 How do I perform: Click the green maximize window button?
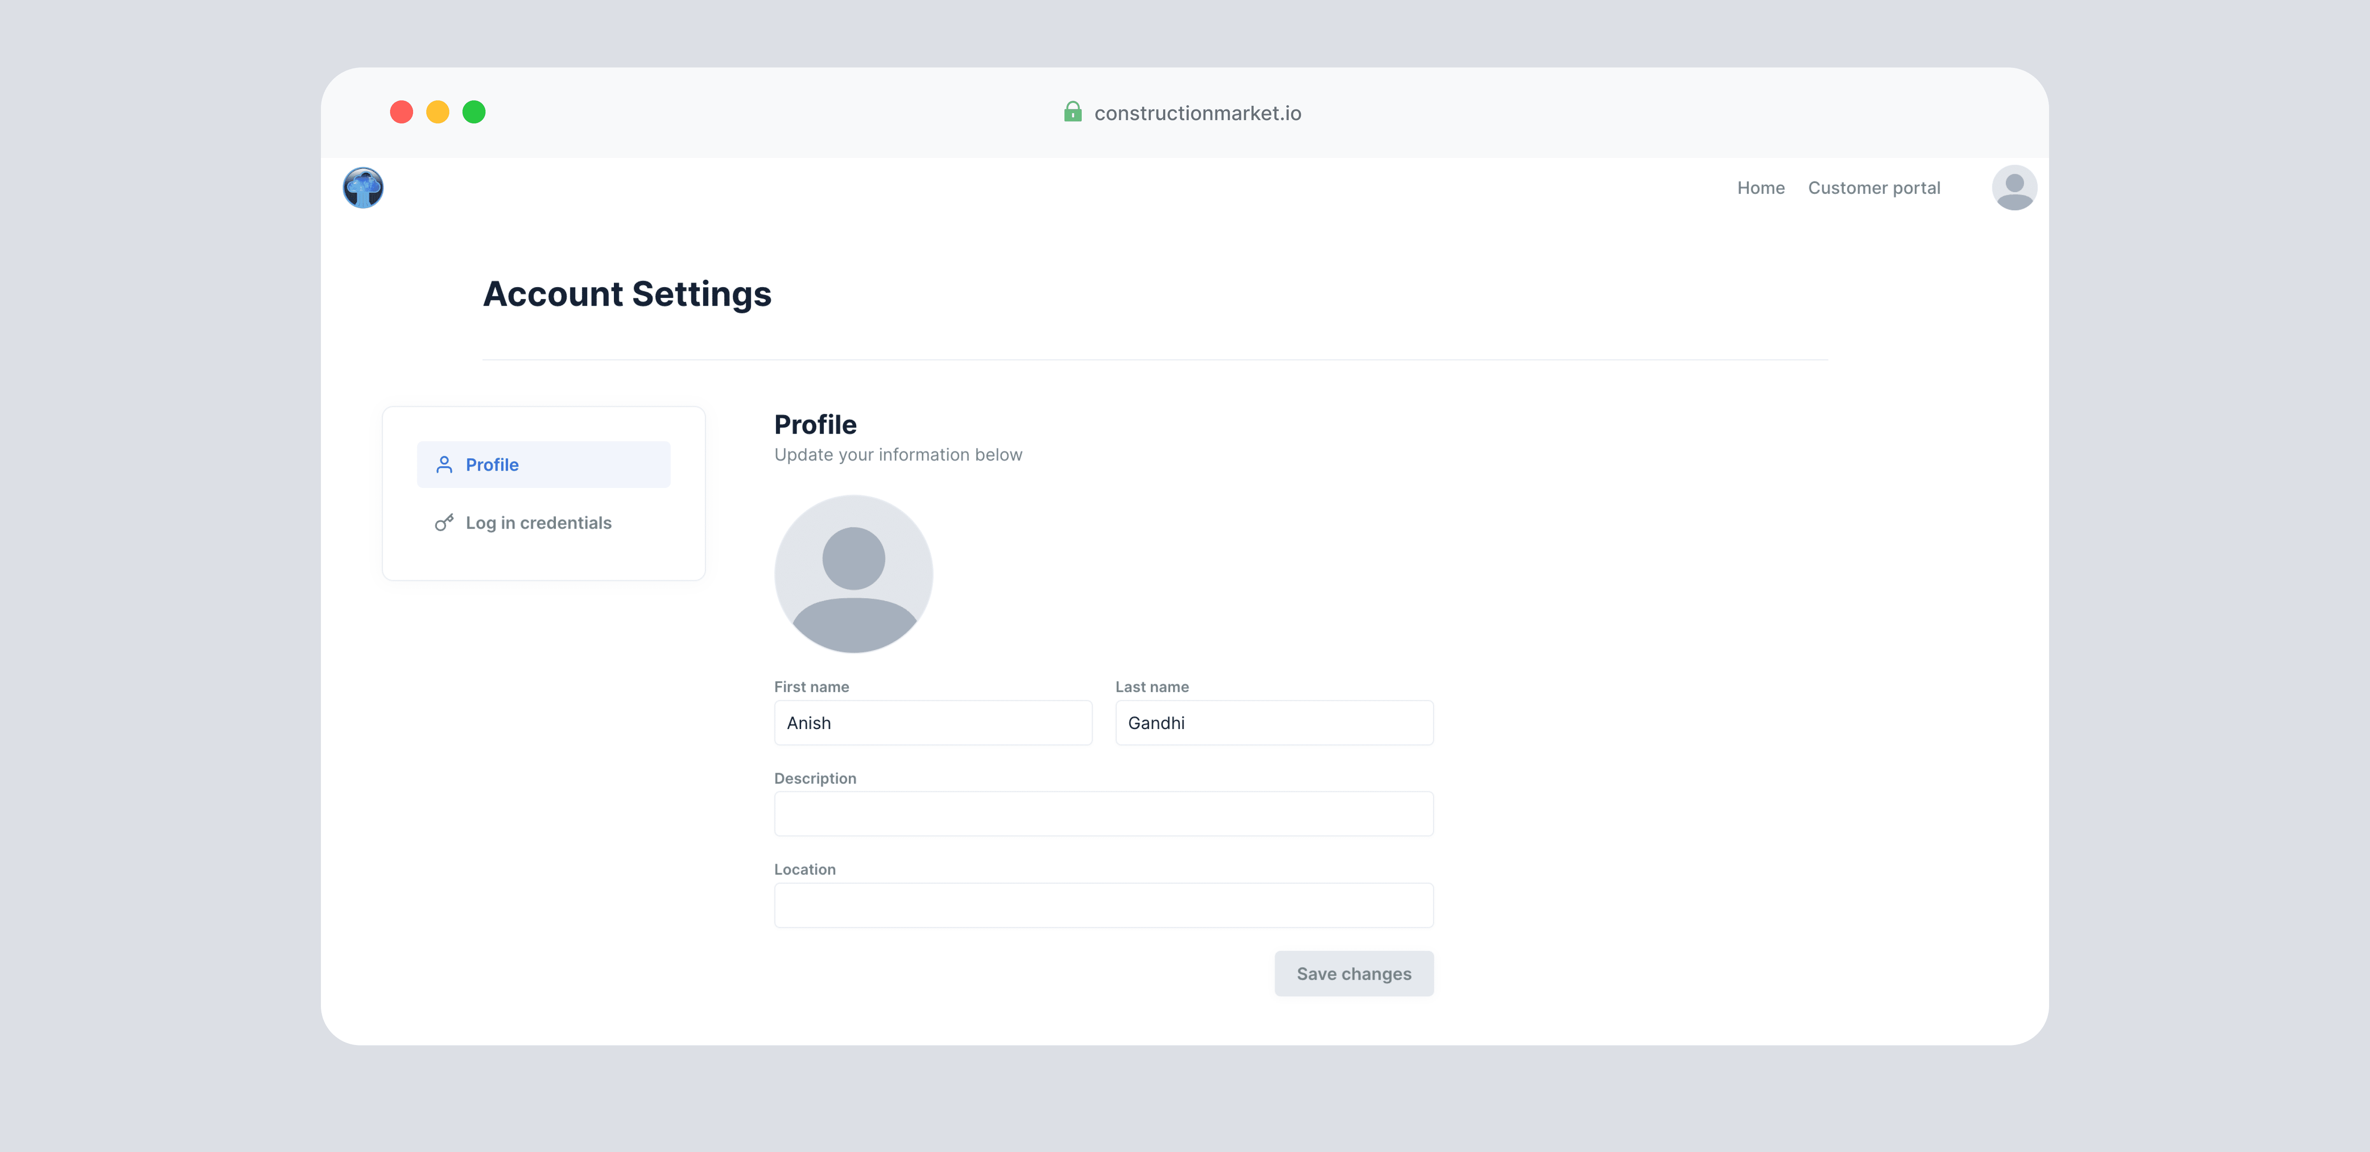[474, 112]
